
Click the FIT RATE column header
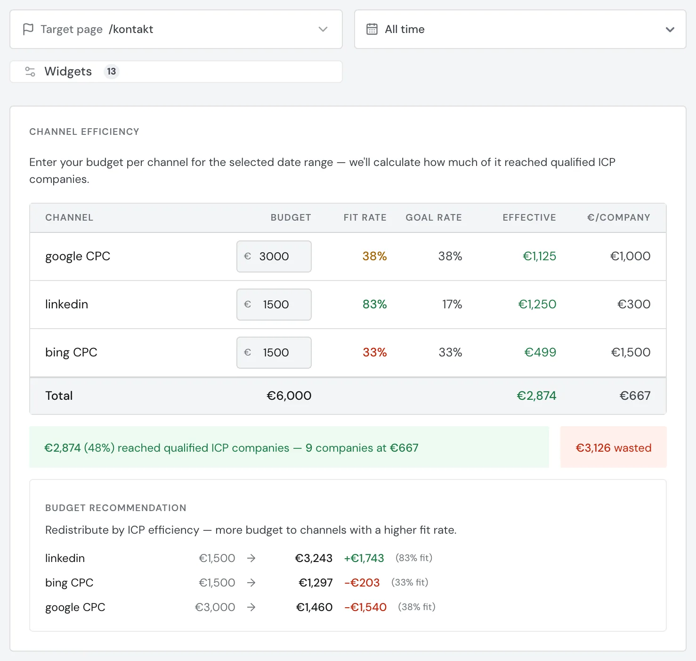[x=365, y=218]
